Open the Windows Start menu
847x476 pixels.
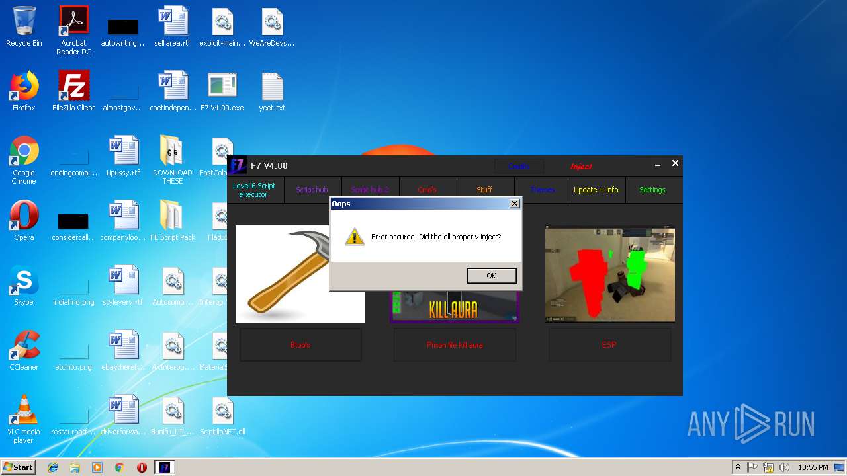18,467
